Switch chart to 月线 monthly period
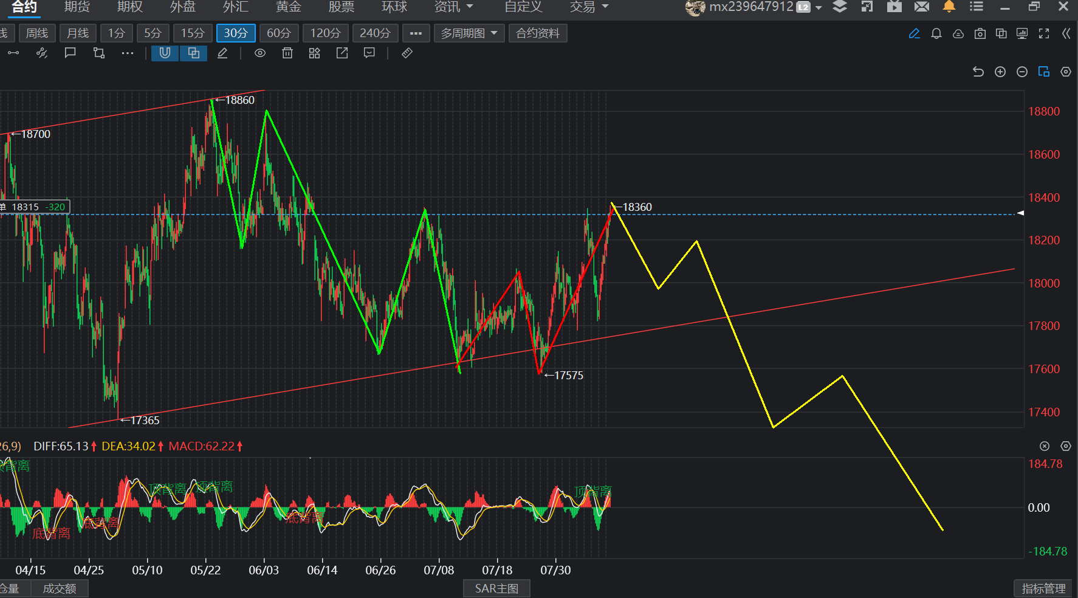The width and height of the screenshot is (1078, 598). (x=78, y=33)
